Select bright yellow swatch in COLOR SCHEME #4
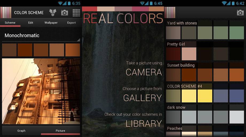246x137 pixels. coord(205,96)
